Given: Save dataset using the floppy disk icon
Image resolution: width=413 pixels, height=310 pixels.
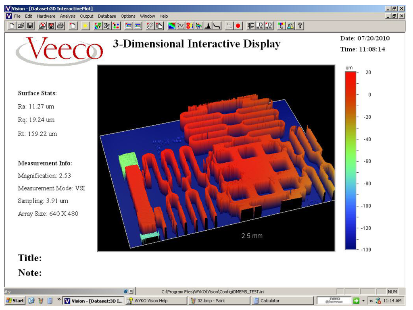Looking at the screenshot, I should (30, 26).
